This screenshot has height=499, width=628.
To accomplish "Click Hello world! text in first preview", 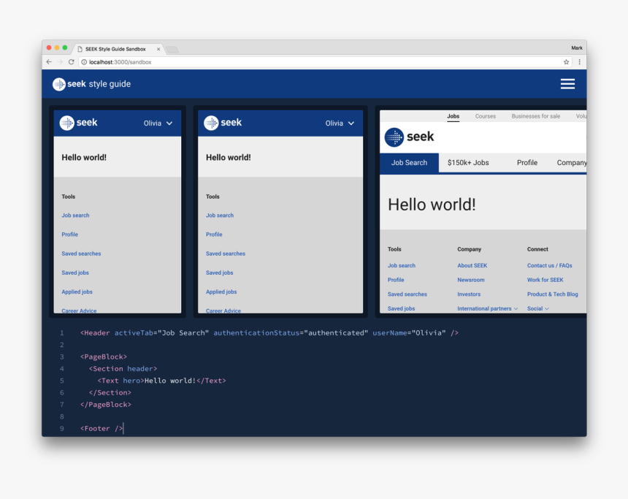I will point(84,158).
